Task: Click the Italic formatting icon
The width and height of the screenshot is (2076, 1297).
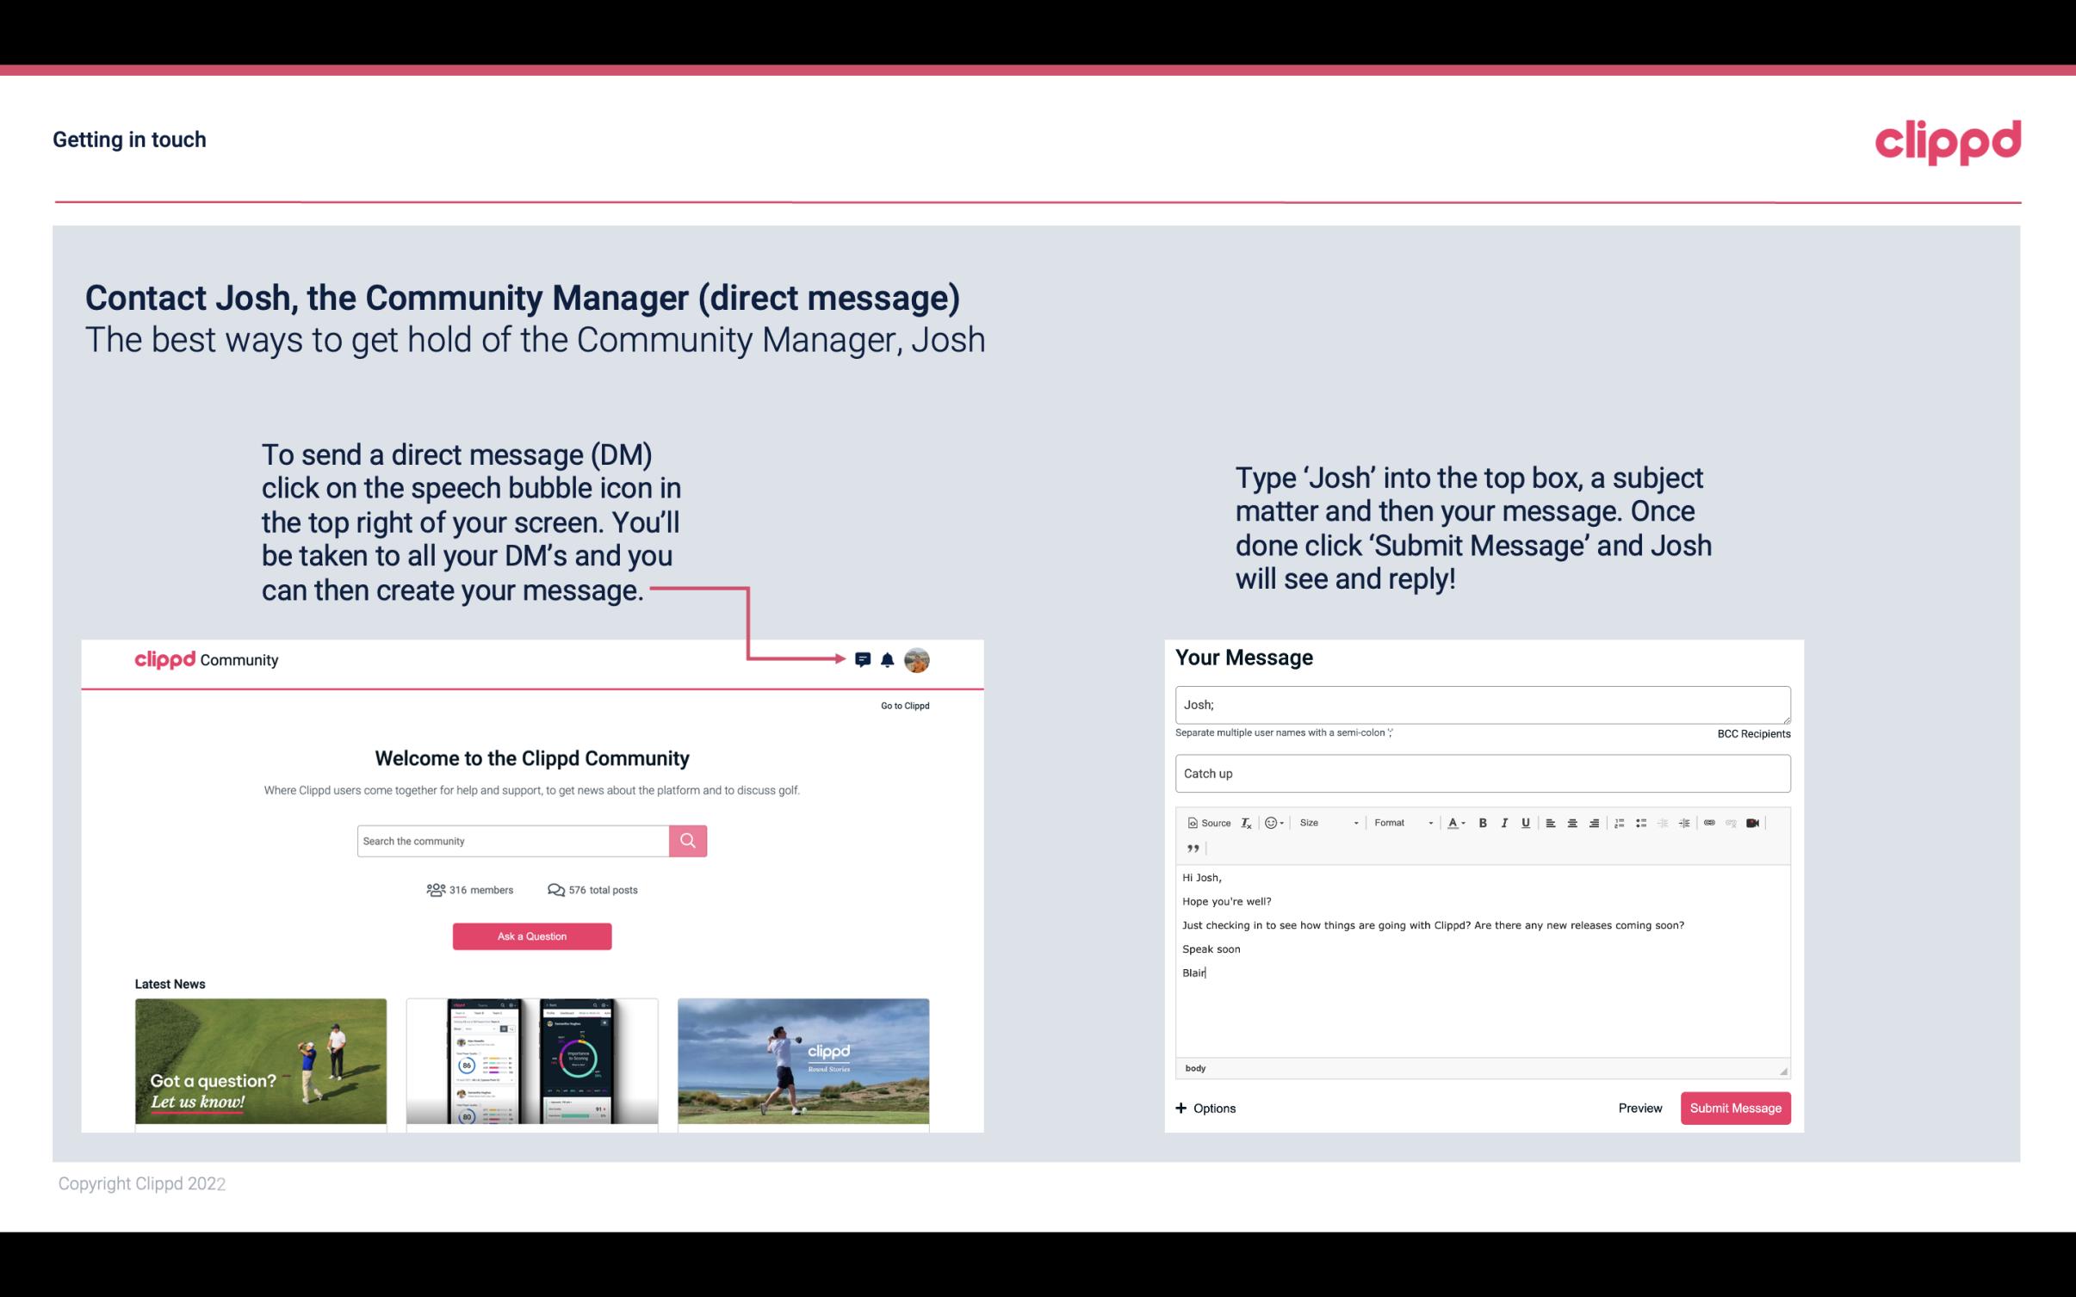Action: [x=1503, y=822]
